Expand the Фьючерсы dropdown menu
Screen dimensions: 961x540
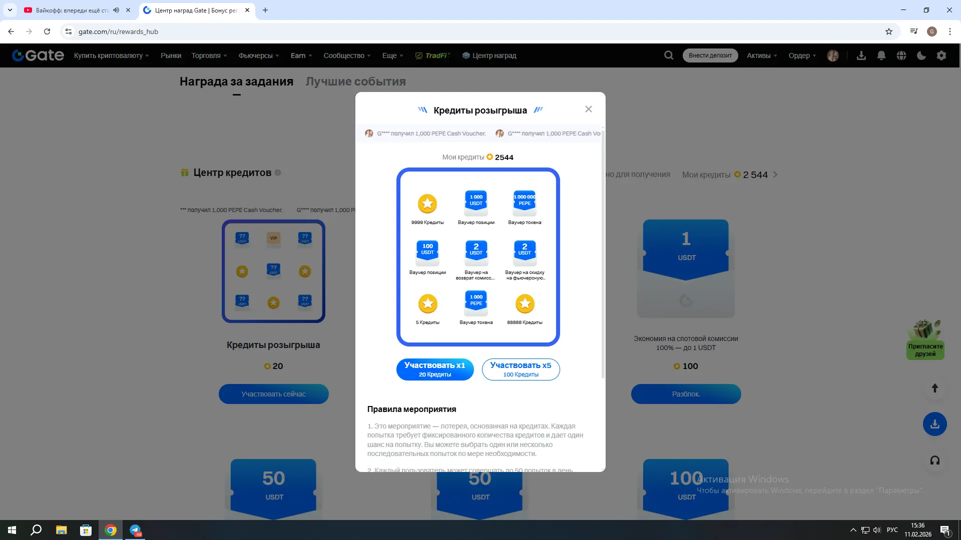259,55
